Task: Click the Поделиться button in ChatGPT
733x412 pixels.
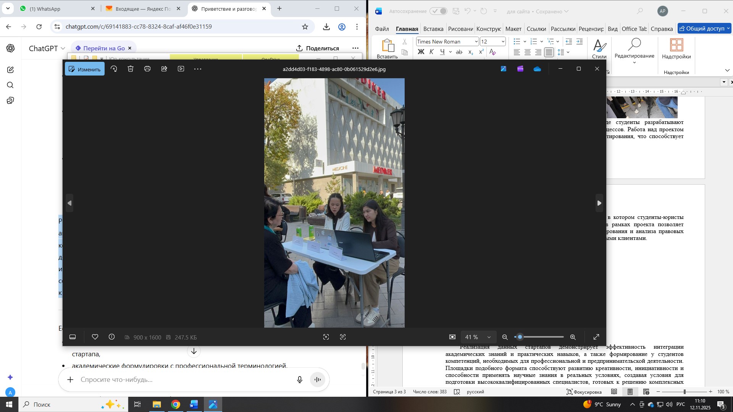Action: [x=318, y=48]
